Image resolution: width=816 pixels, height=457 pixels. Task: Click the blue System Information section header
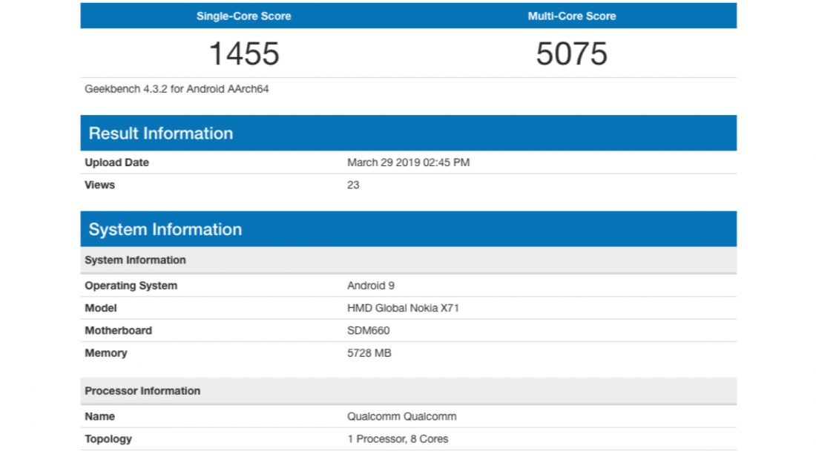pos(165,229)
